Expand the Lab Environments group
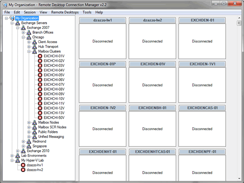The width and height of the screenshot is (244, 183). point(12,155)
